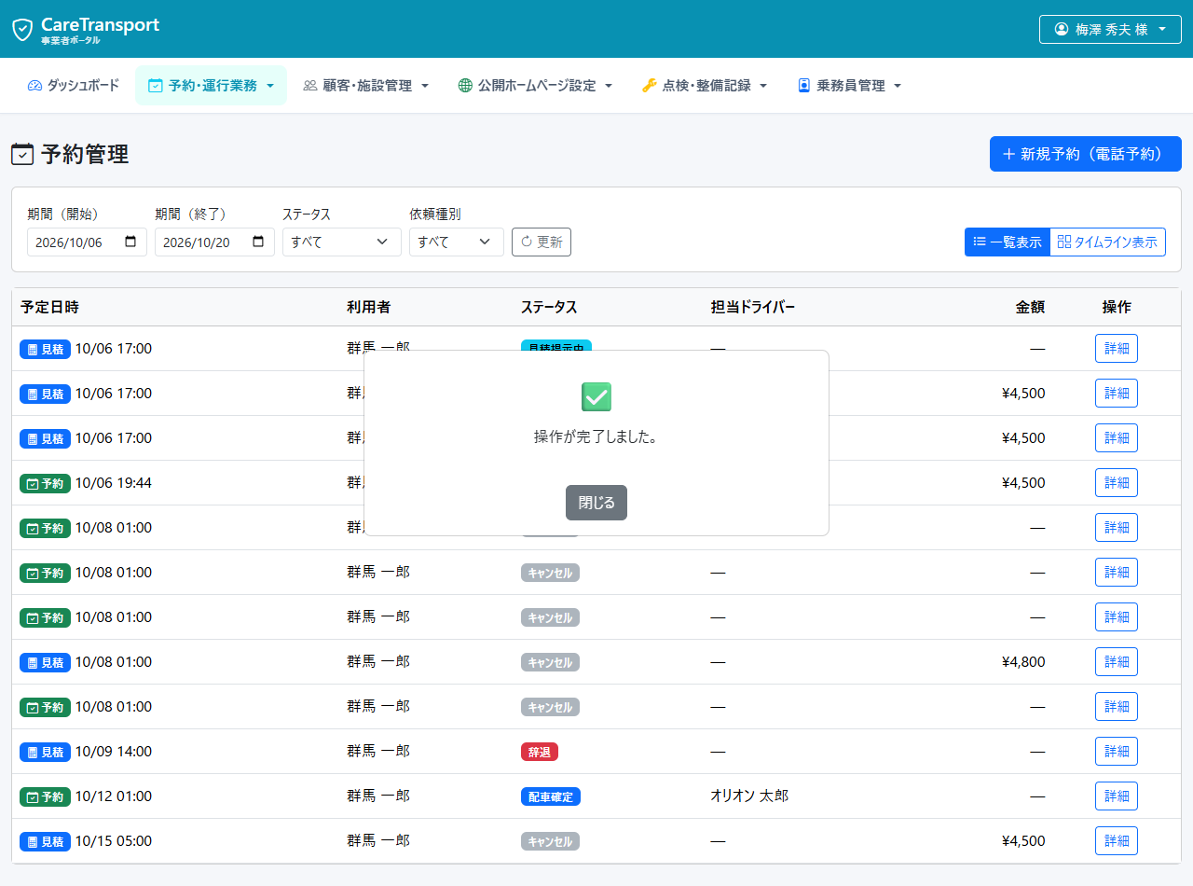Click the 期間（終了） date field
1193x886 pixels.
(x=214, y=242)
